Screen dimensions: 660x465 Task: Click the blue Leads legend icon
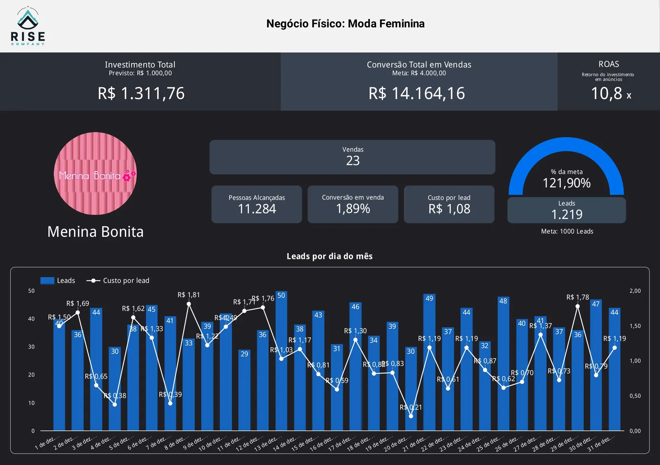pyautogui.click(x=47, y=281)
